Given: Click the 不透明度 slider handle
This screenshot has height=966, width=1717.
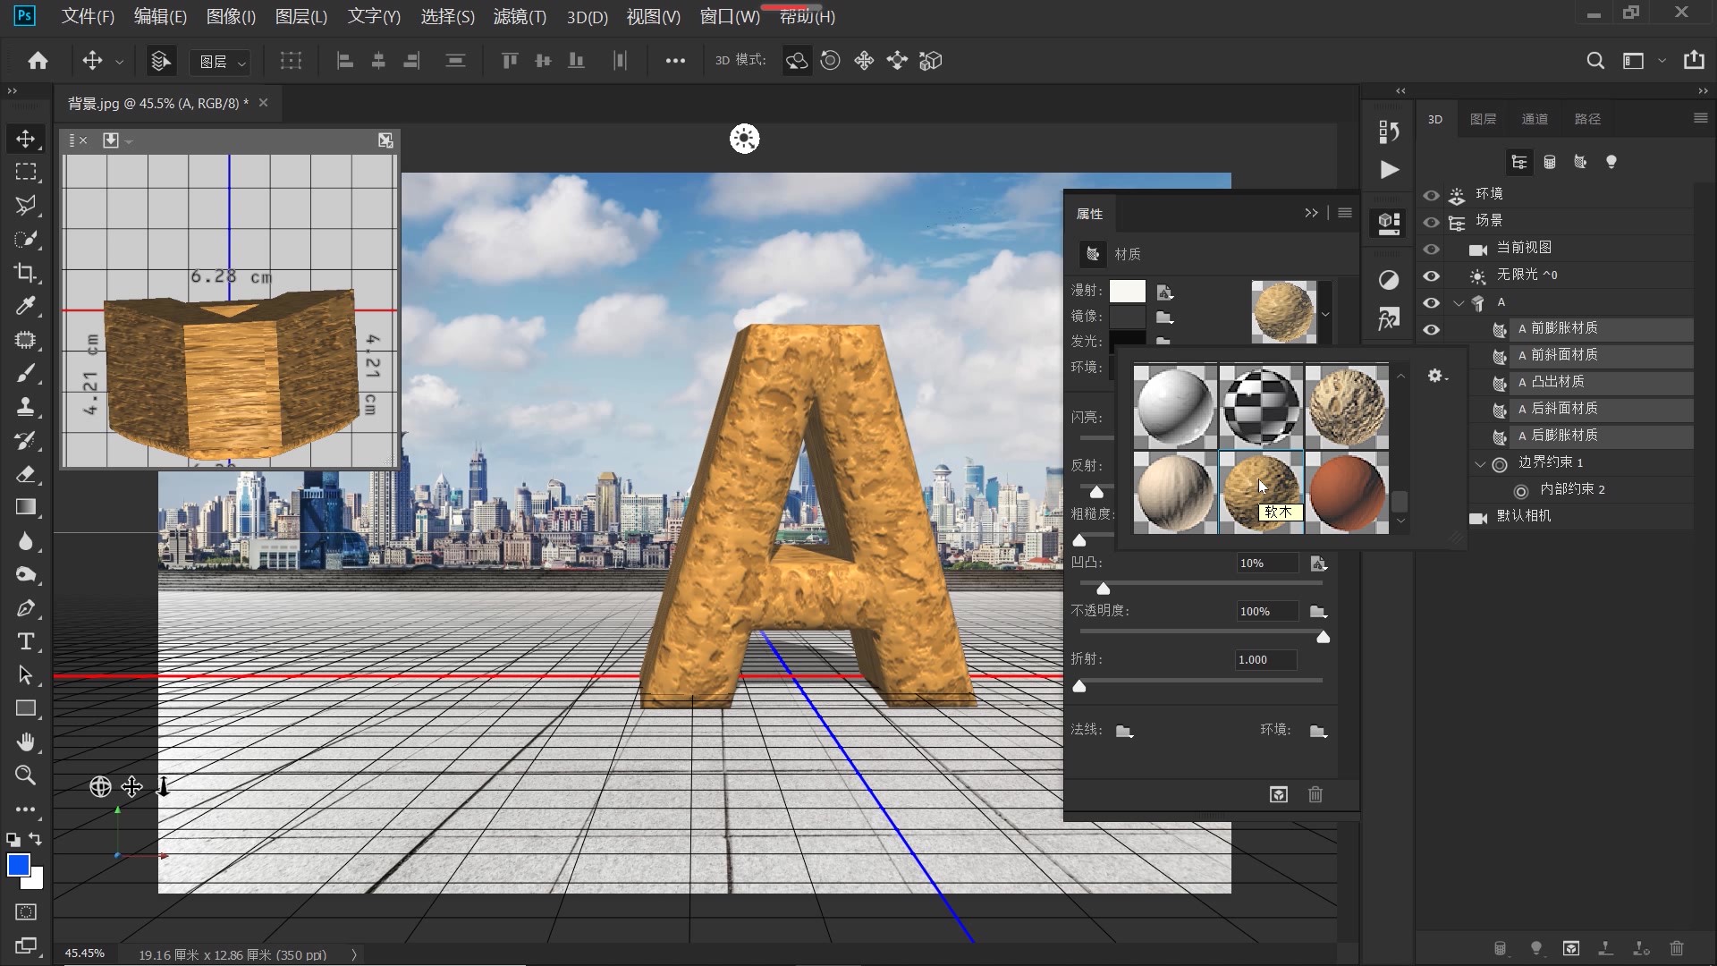Looking at the screenshot, I should pyautogui.click(x=1324, y=637).
